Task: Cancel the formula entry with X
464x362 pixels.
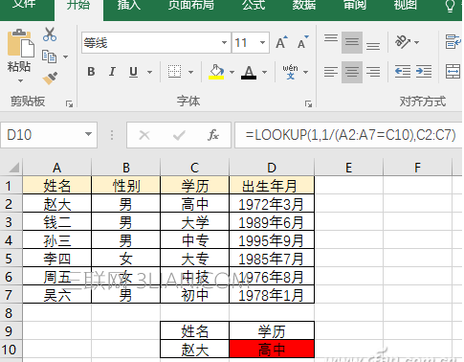Action: tap(144, 135)
